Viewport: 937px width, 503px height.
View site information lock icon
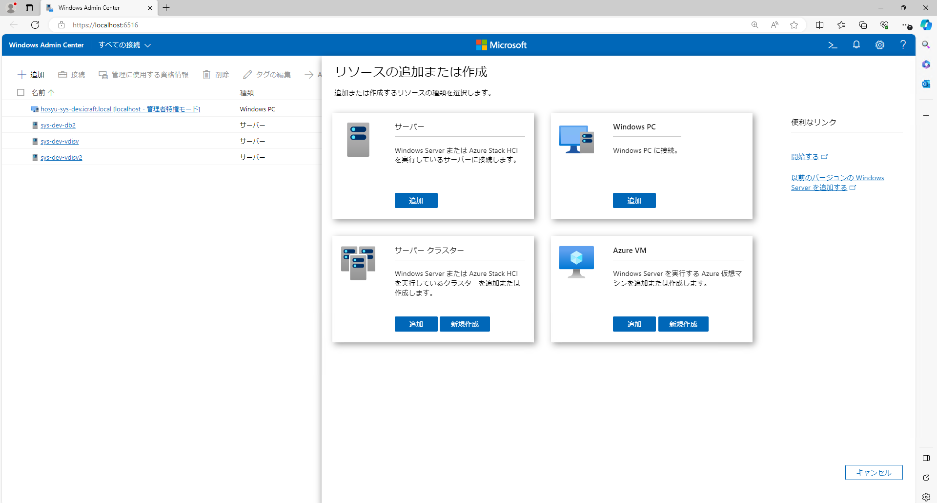tap(61, 25)
